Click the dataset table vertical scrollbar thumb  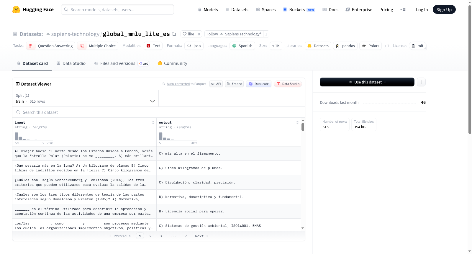pyautogui.click(x=303, y=127)
